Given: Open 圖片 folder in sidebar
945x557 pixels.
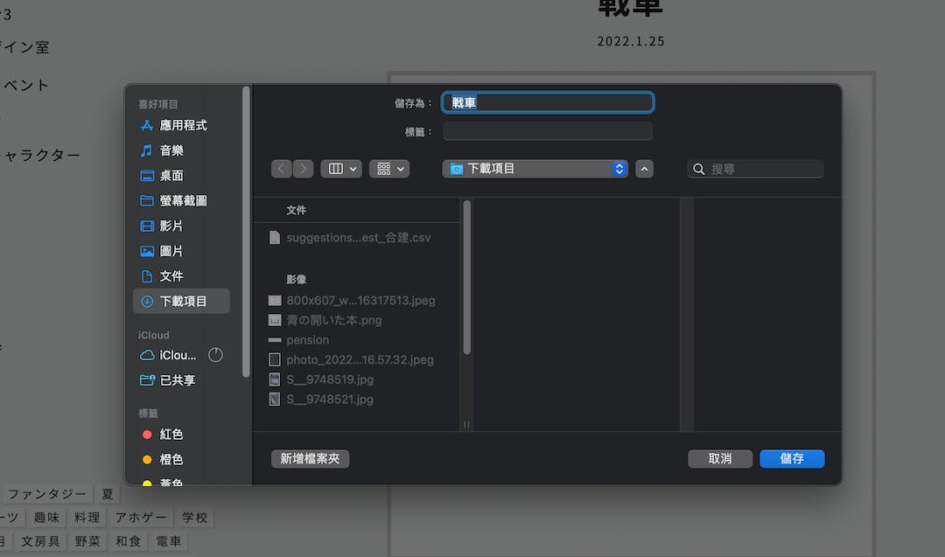Looking at the screenshot, I should 171,251.
